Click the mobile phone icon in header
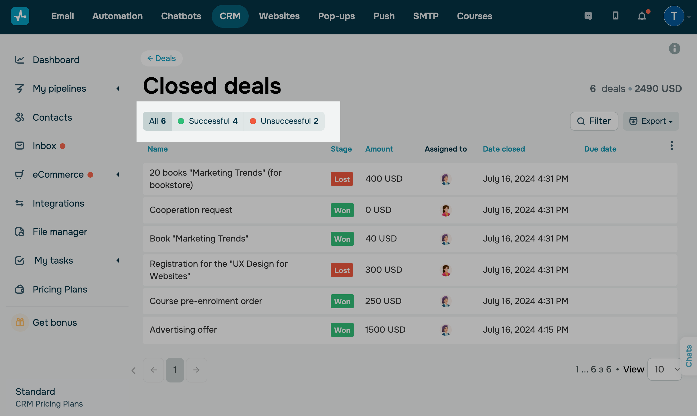Screen dimensions: 697x416 615,16
